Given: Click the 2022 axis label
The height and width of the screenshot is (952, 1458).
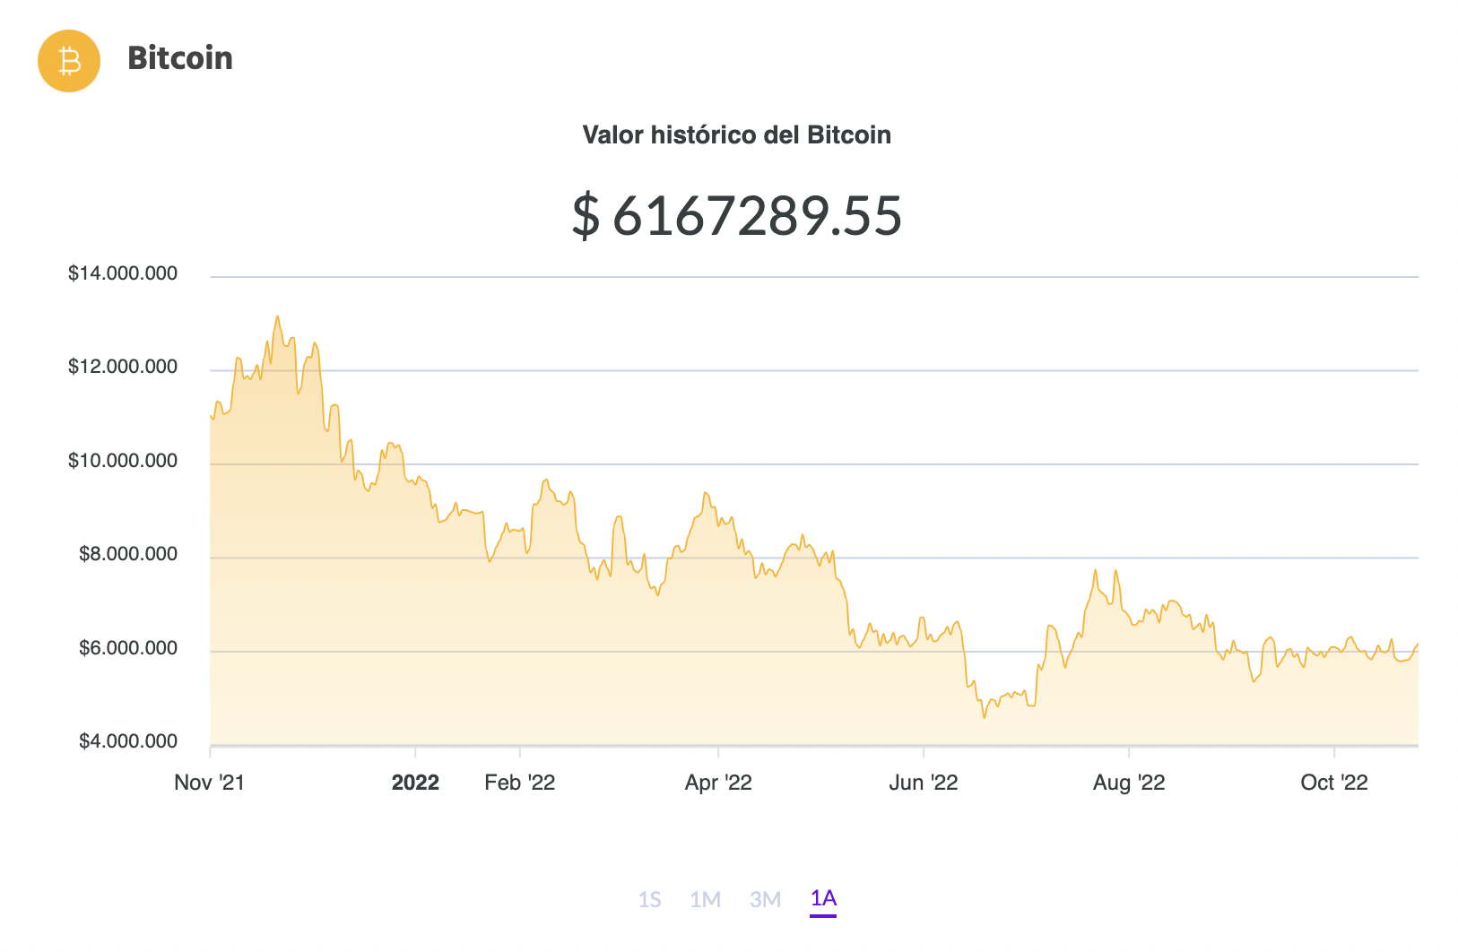Looking at the screenshot, I should tap(415, 783).
